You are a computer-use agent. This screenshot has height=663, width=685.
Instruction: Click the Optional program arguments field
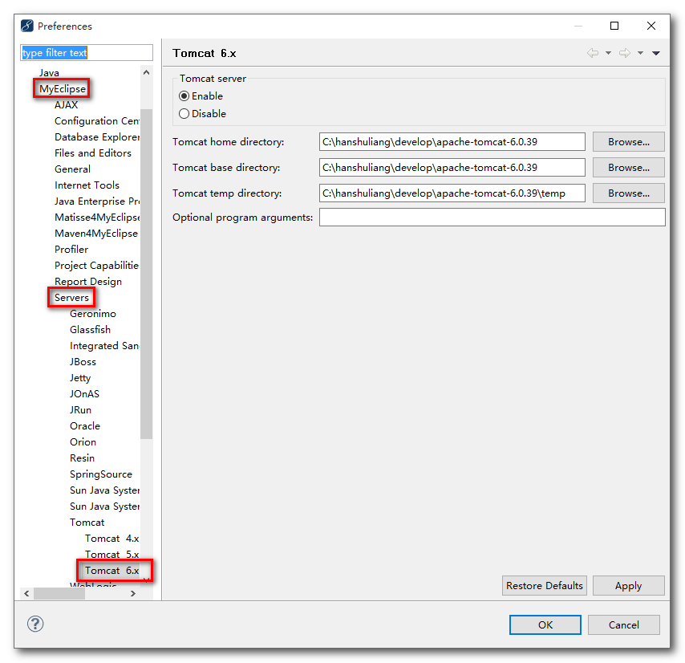[492, 218]
